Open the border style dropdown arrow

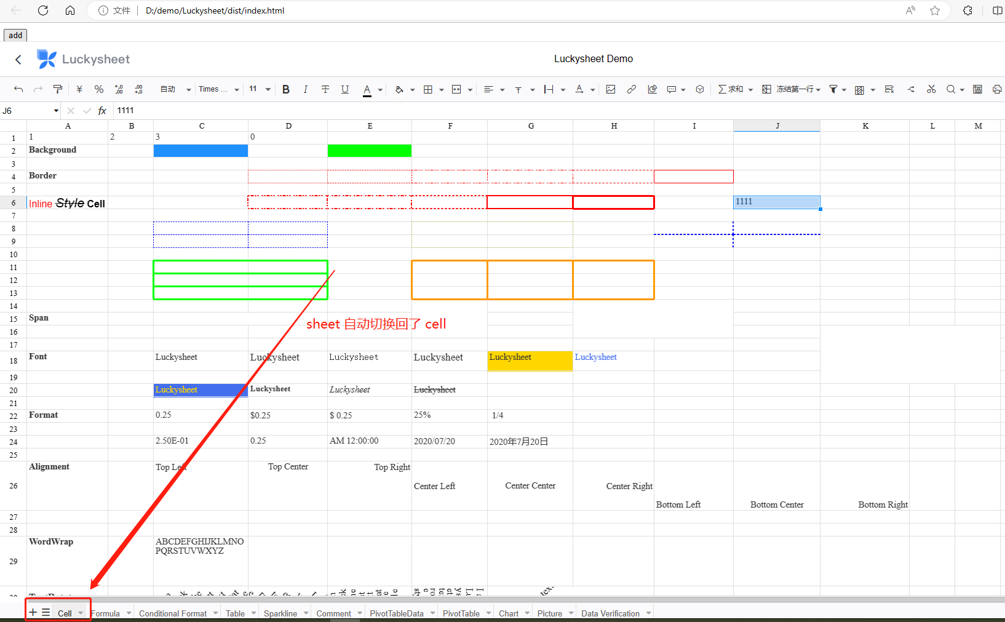(x=440, y=89)
